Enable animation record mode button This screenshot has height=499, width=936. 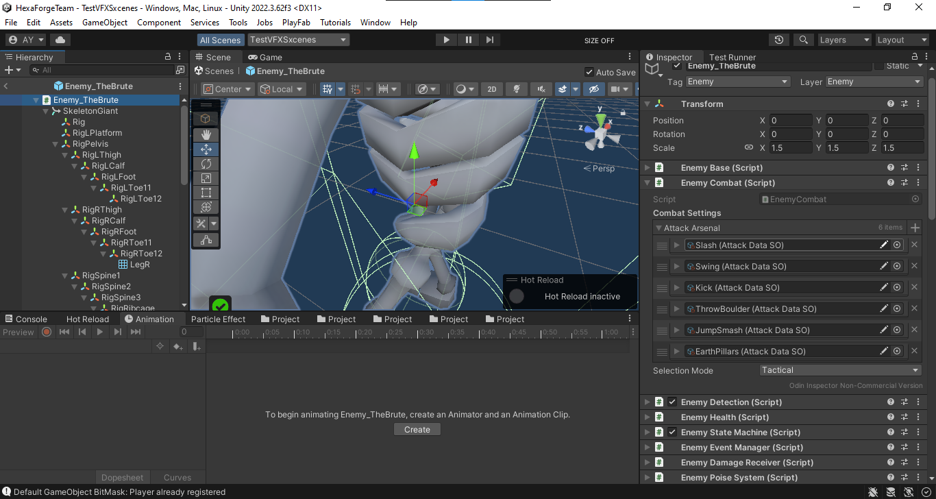pyautogui.click(x=47, y=332)
